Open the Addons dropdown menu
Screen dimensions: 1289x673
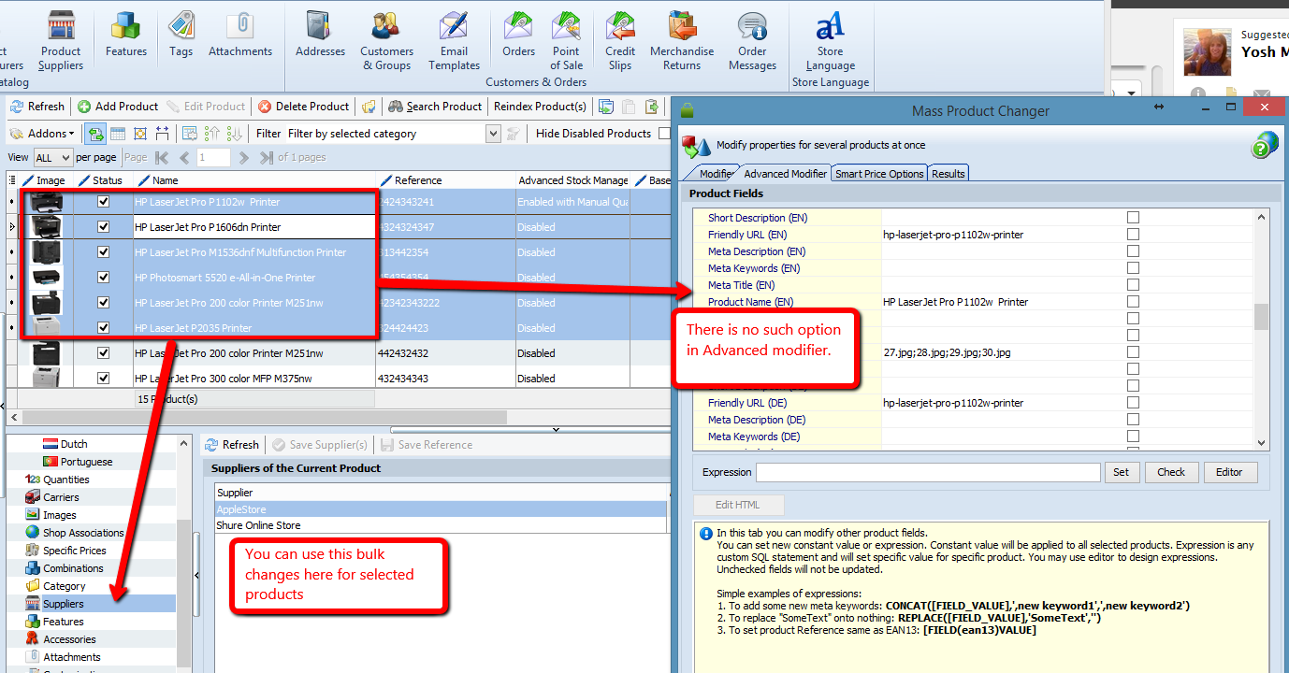[42, 134]
